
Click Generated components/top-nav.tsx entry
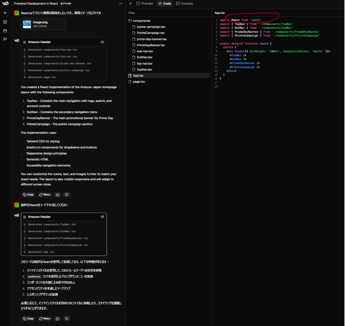pyautogui.click(x=53, y=50)
